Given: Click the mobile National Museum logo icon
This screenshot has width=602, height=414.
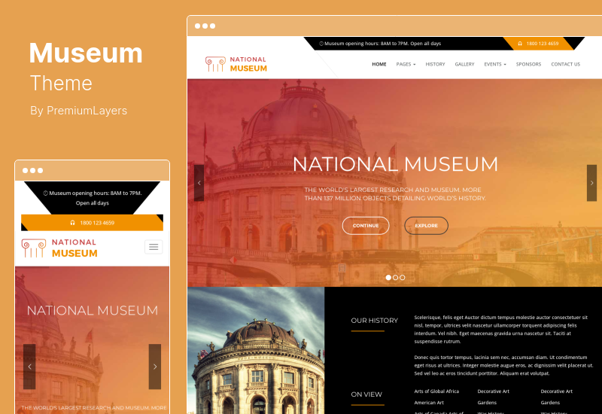Looking at the screenshot, I should point(34,248).
